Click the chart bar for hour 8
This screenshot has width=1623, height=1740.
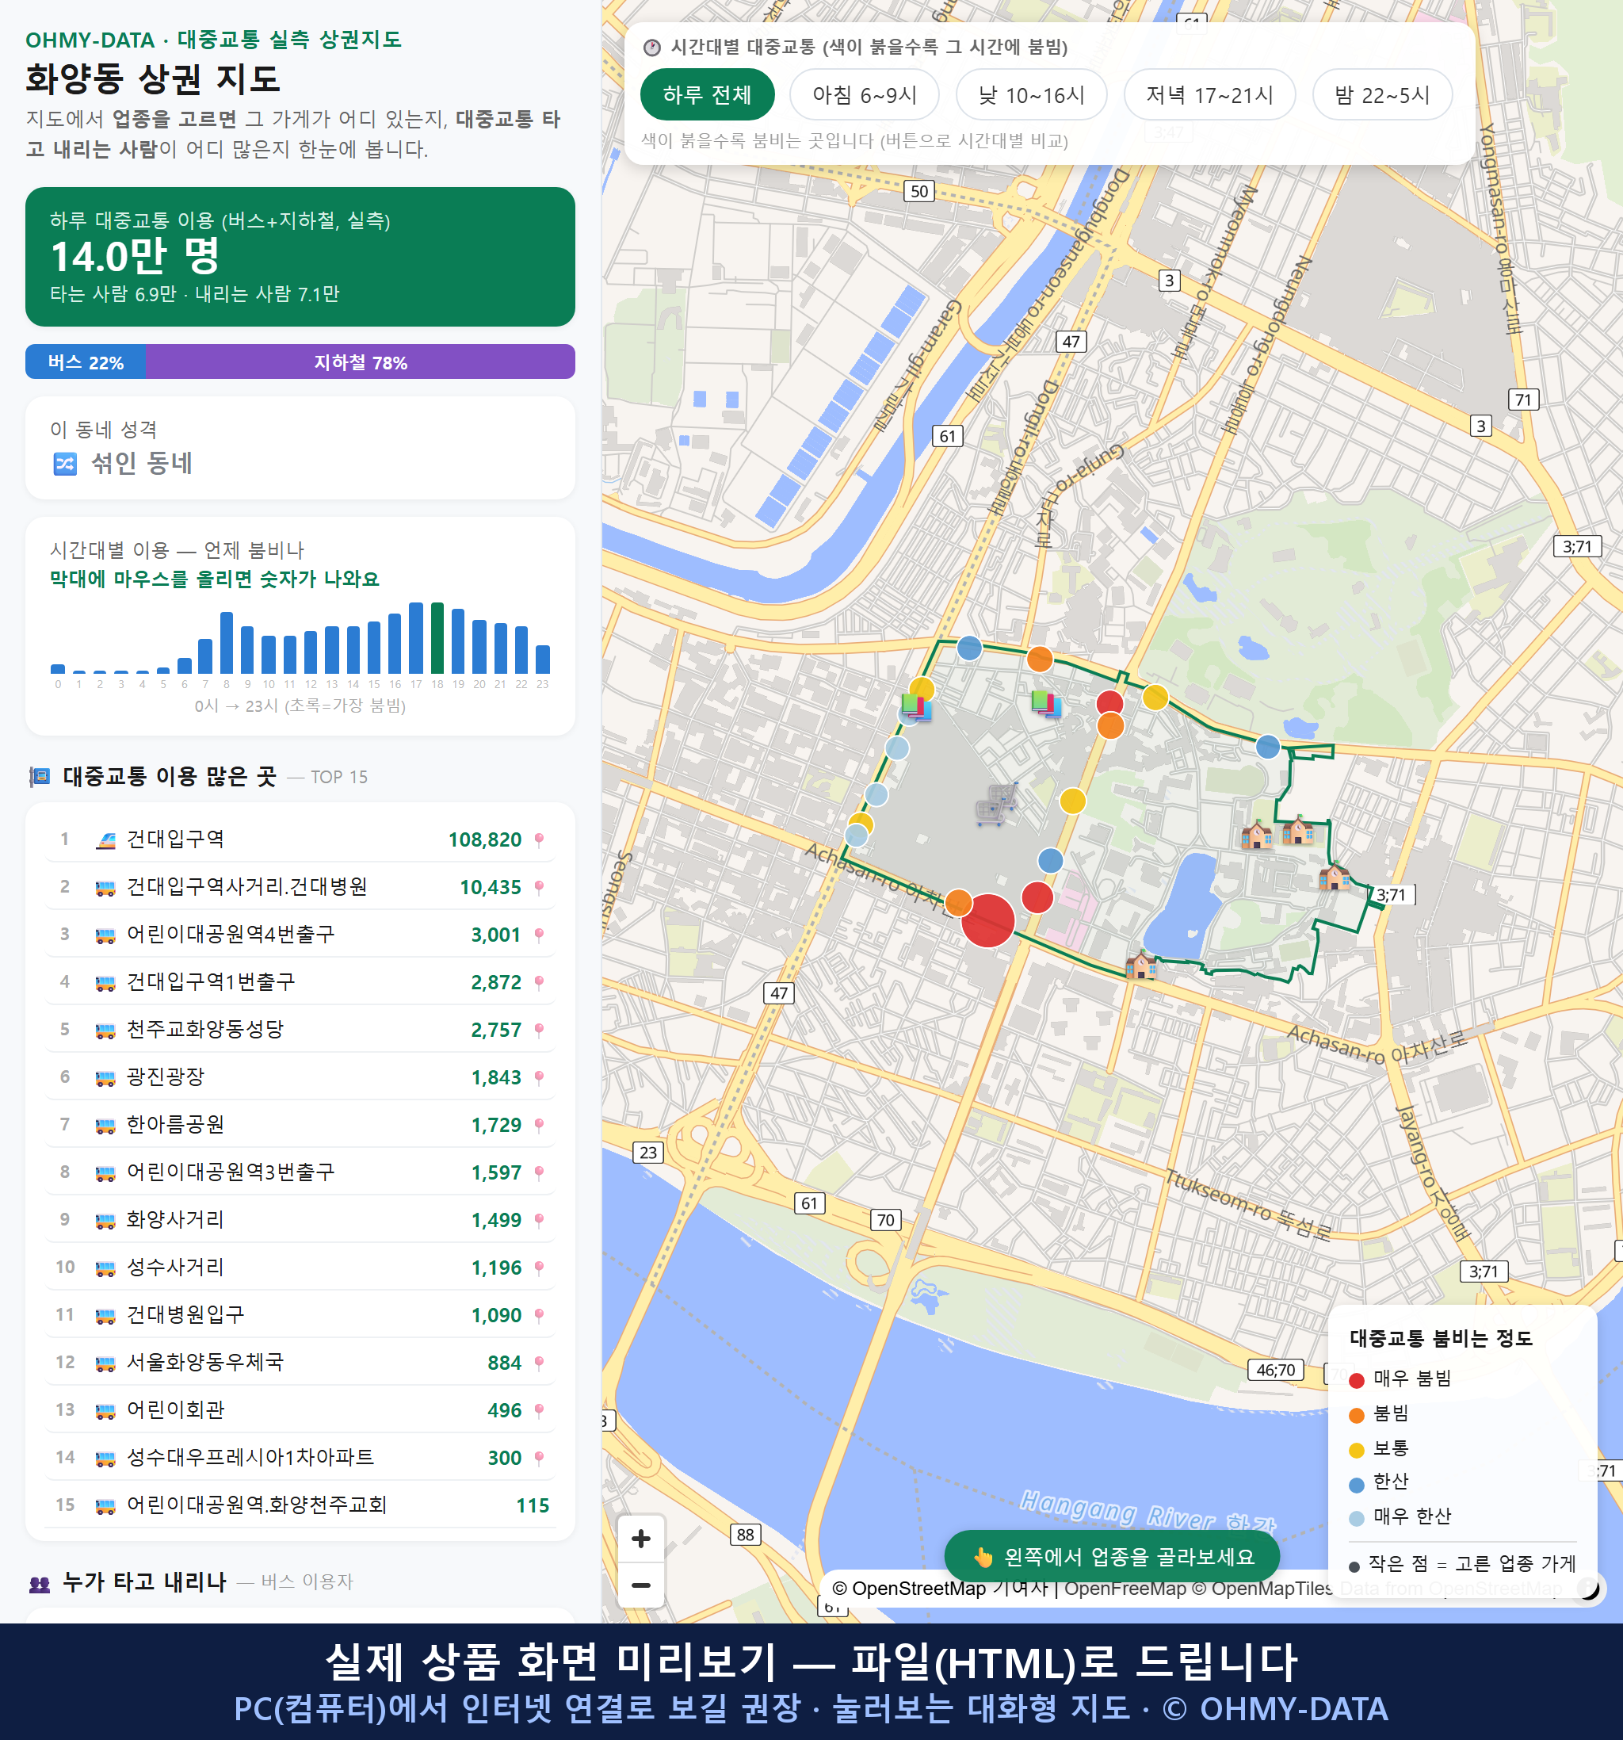point(227,642)
